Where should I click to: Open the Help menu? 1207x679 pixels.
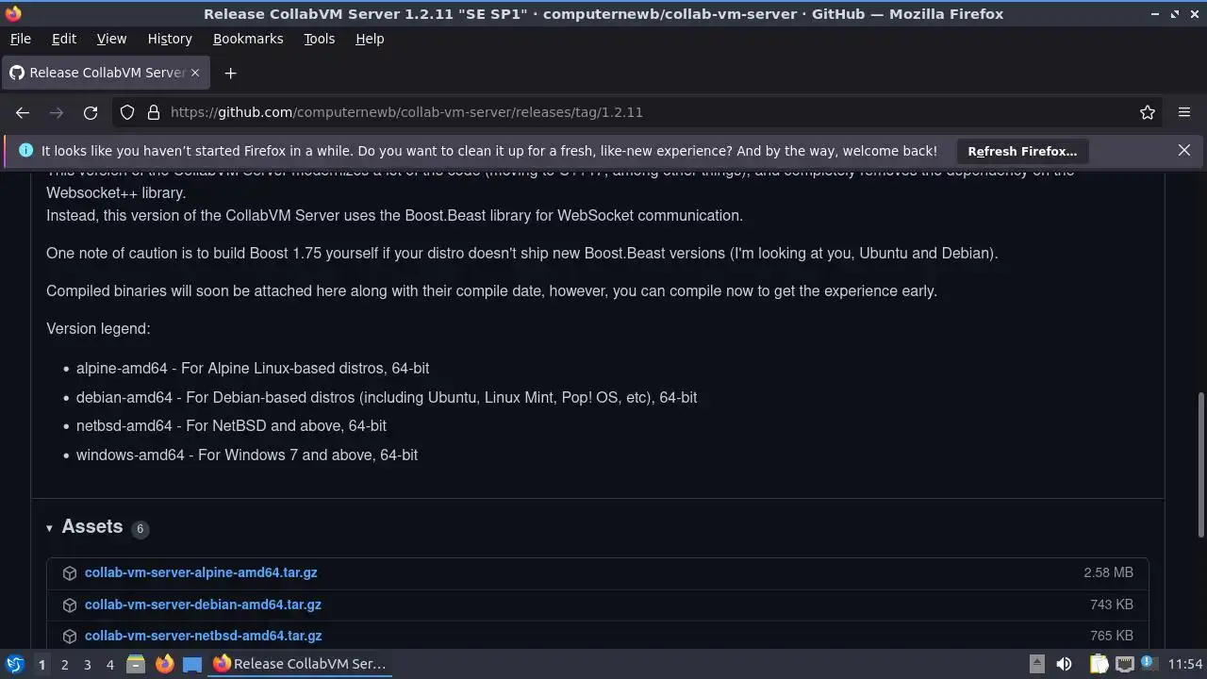point(370,39)
